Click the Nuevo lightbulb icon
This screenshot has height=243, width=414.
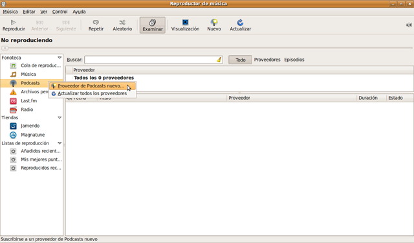pos(214,22)
